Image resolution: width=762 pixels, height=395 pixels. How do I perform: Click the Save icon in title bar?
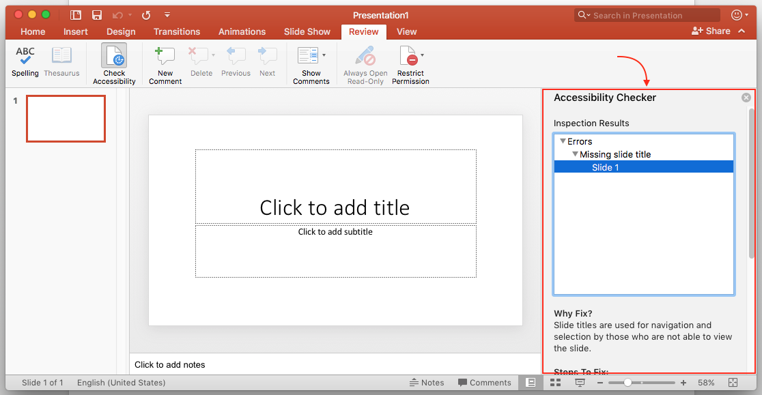[97, 15]
